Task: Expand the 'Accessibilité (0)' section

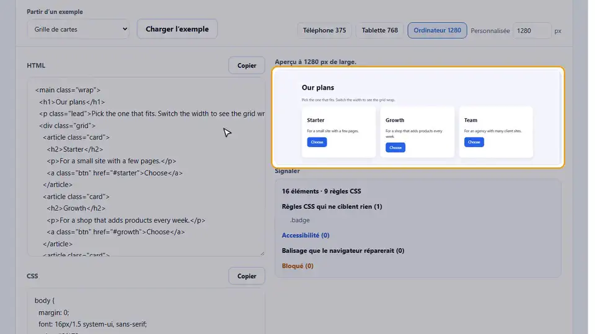Action: point(306,235)
